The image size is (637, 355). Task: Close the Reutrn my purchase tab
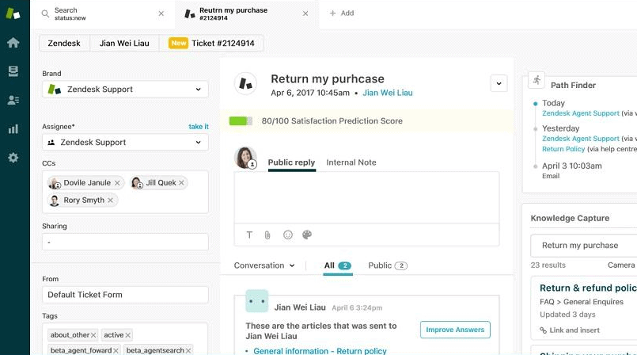click(x=305, y=13)
